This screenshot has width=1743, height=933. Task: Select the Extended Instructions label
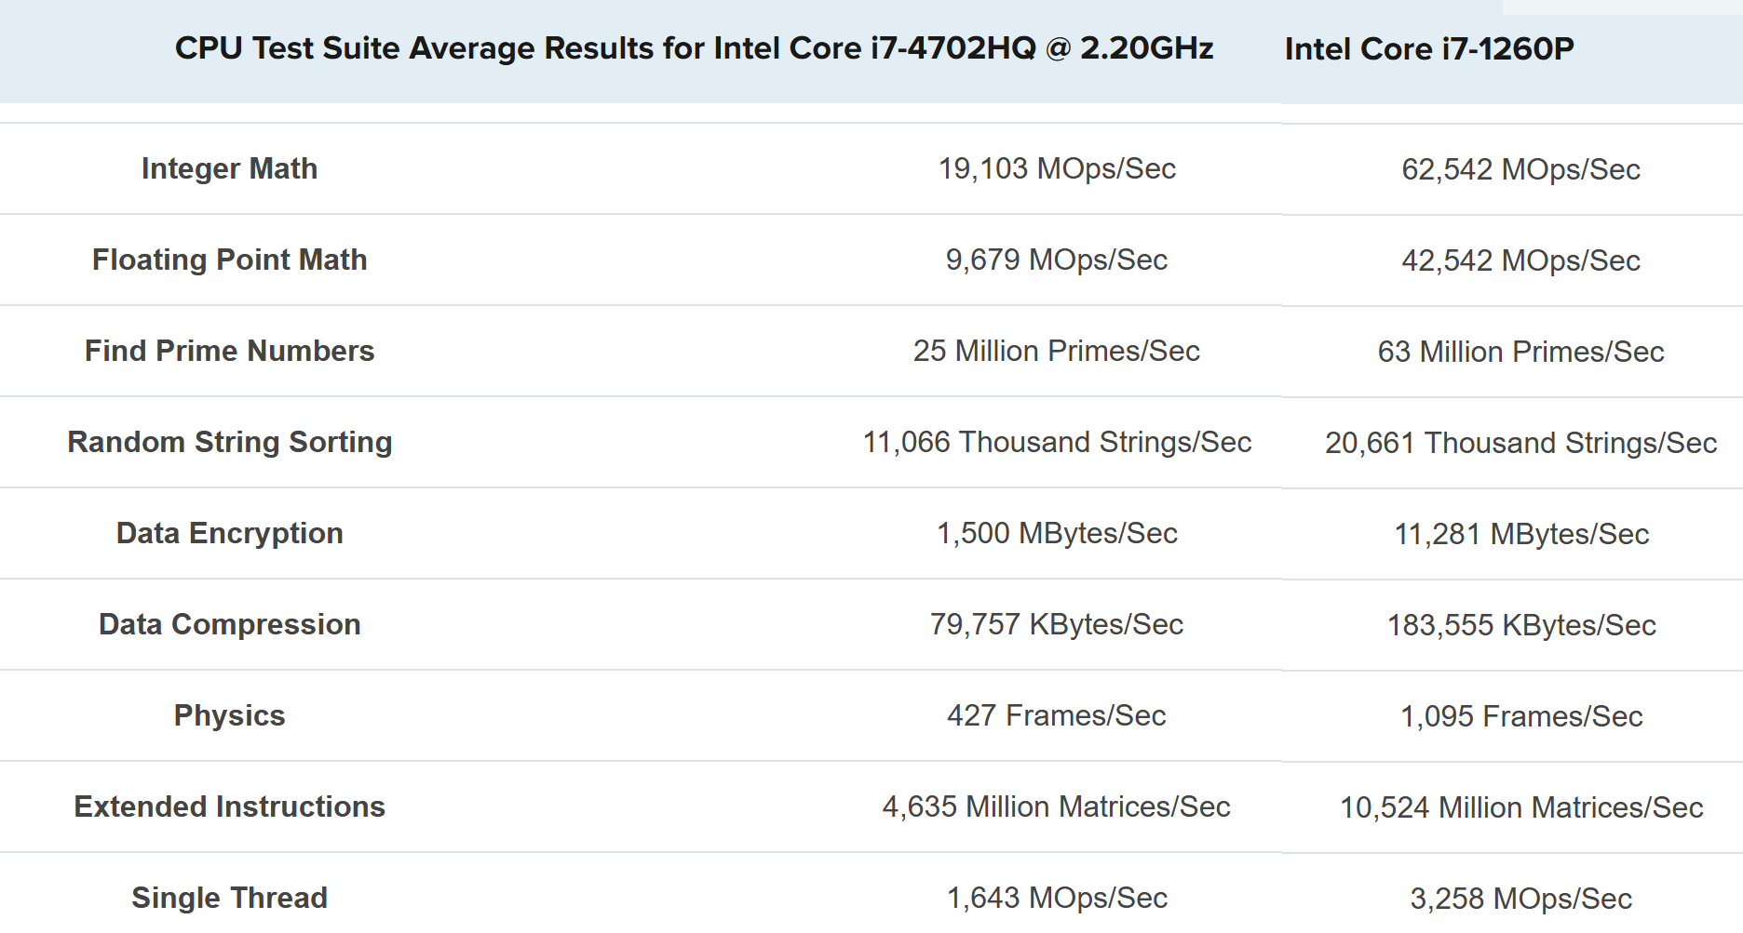tap(229, 806)
